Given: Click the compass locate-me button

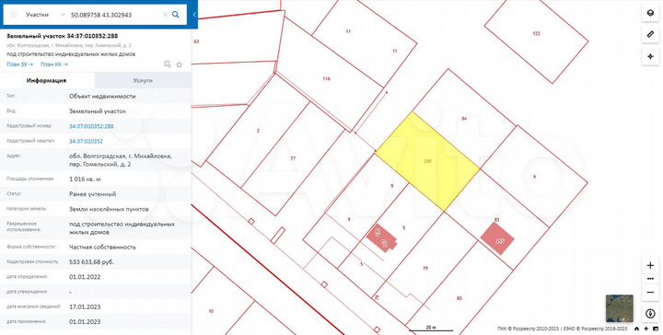Looking at the screenshot, I should (x=650, y=314).
